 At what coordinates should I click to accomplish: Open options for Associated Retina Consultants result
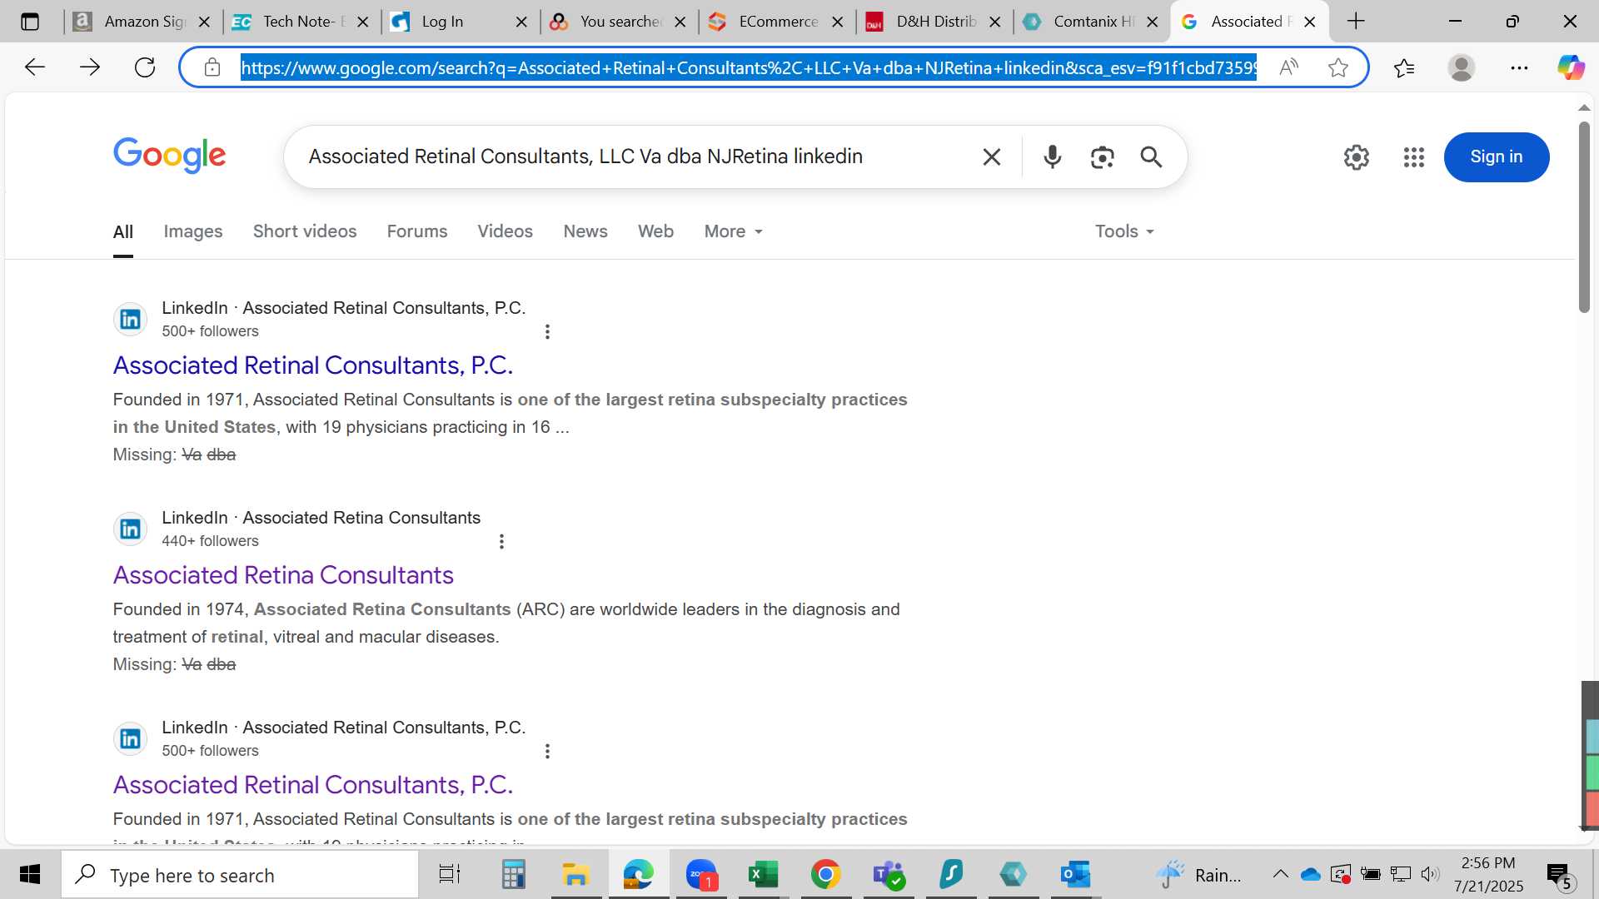(x=501, y=541)
